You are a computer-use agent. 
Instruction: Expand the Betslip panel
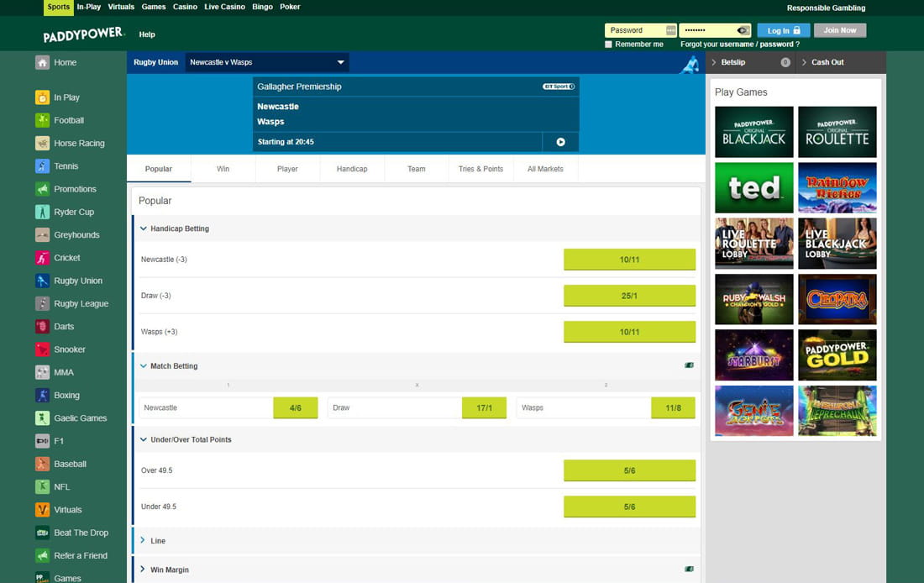750,62
